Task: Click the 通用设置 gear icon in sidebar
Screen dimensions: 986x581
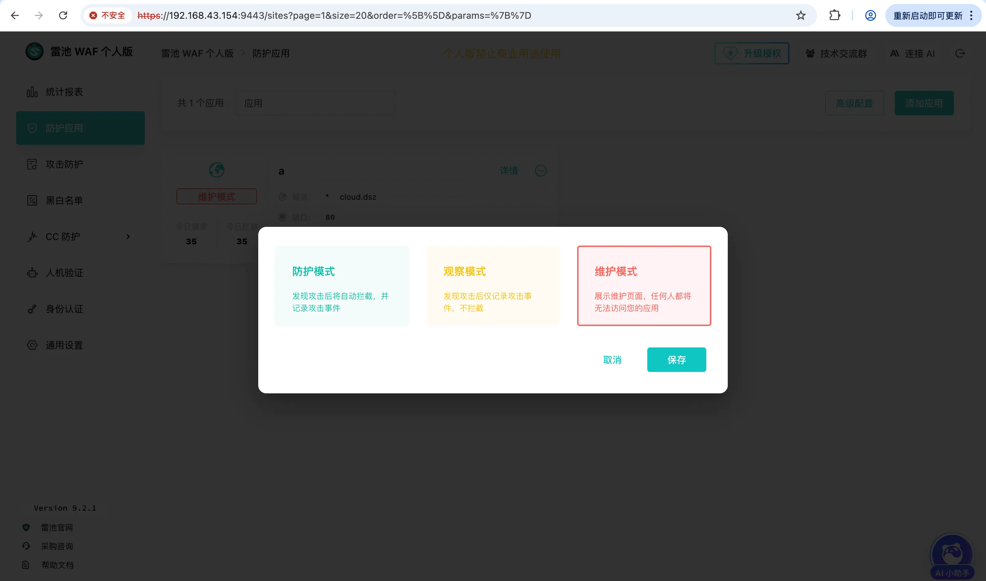Action: pyautogui.click(x=32, y=345)
